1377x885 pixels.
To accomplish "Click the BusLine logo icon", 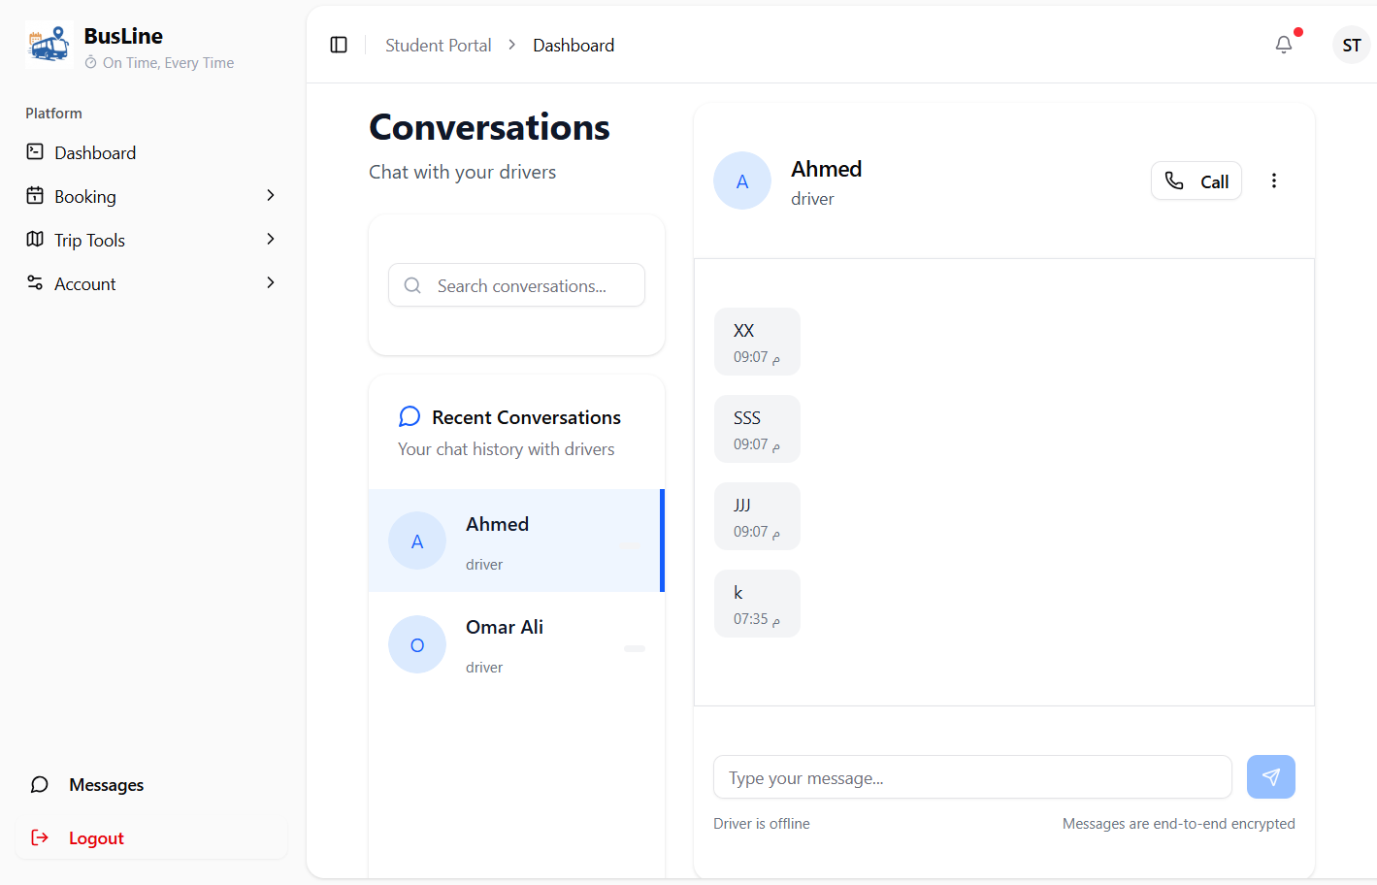I will click(49, 46).
